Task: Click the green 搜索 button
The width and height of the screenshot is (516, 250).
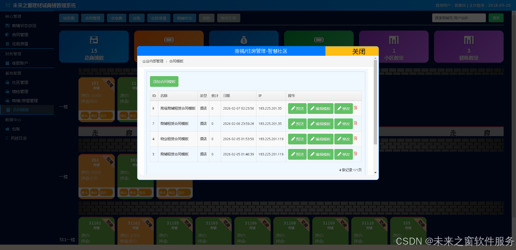Action: [496, 18]
